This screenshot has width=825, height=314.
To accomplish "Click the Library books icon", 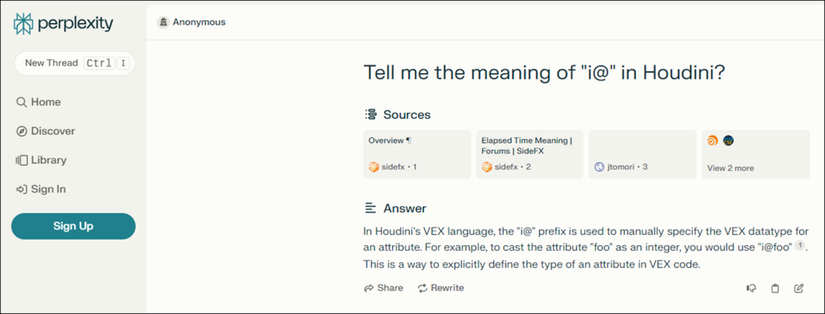I will pos(21,160).
